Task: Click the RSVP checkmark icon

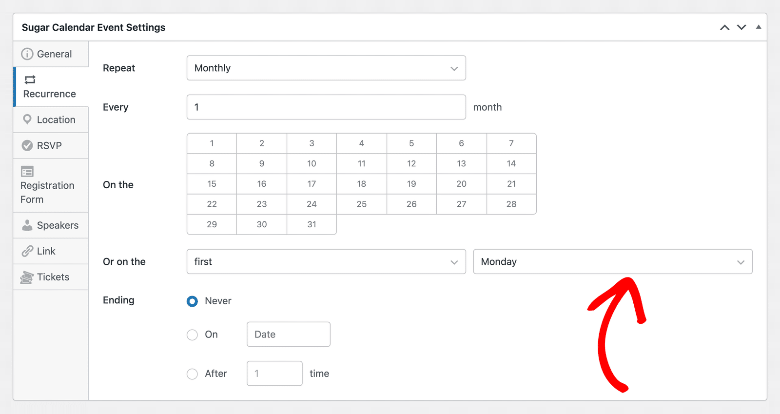Action: (27, 145)
